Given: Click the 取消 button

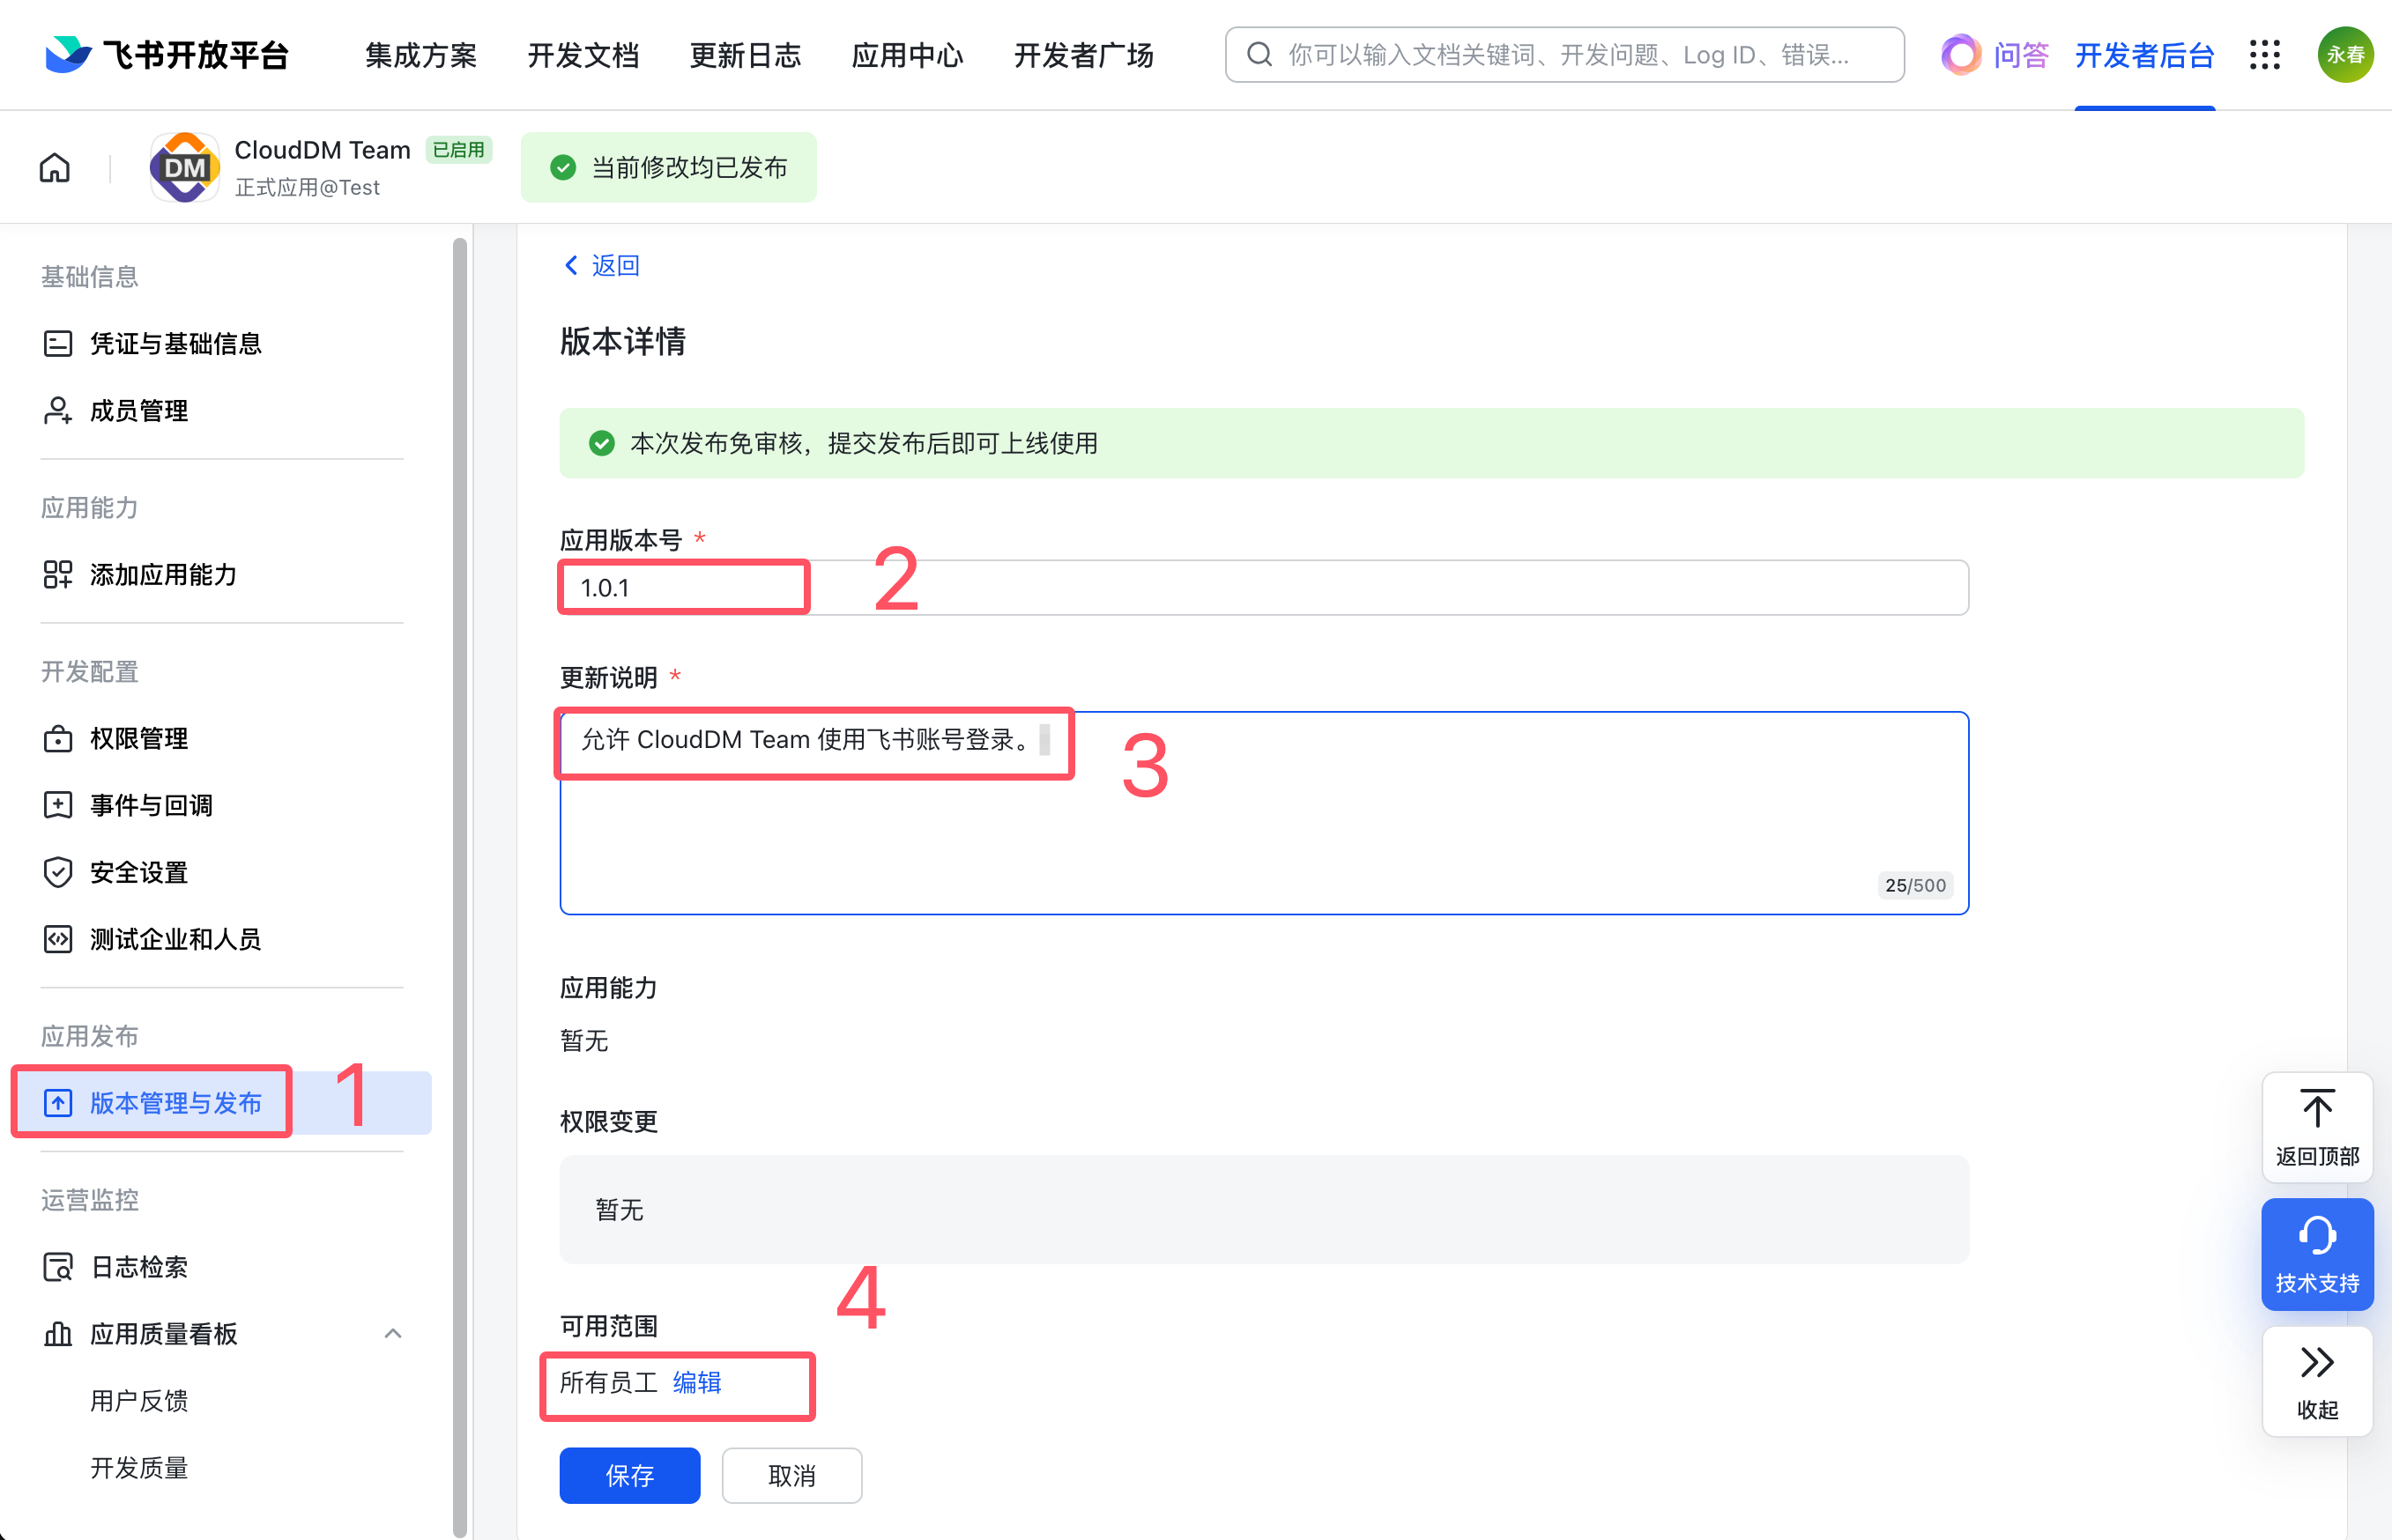Looking at the screenshot, I should tap(791, 1475).
